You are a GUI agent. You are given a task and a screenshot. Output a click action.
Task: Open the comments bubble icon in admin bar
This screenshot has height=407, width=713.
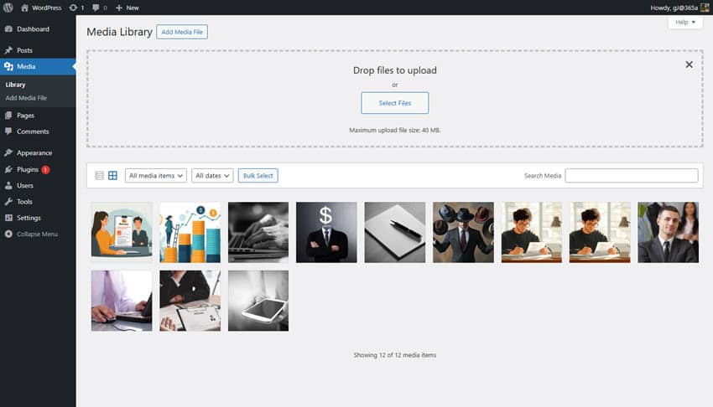coord(96,8)
